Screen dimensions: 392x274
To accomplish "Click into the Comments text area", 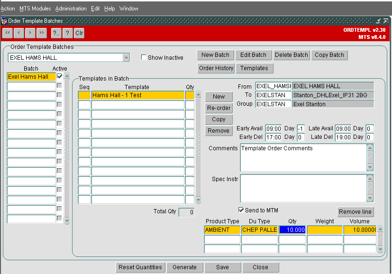I will coord(303,157).
